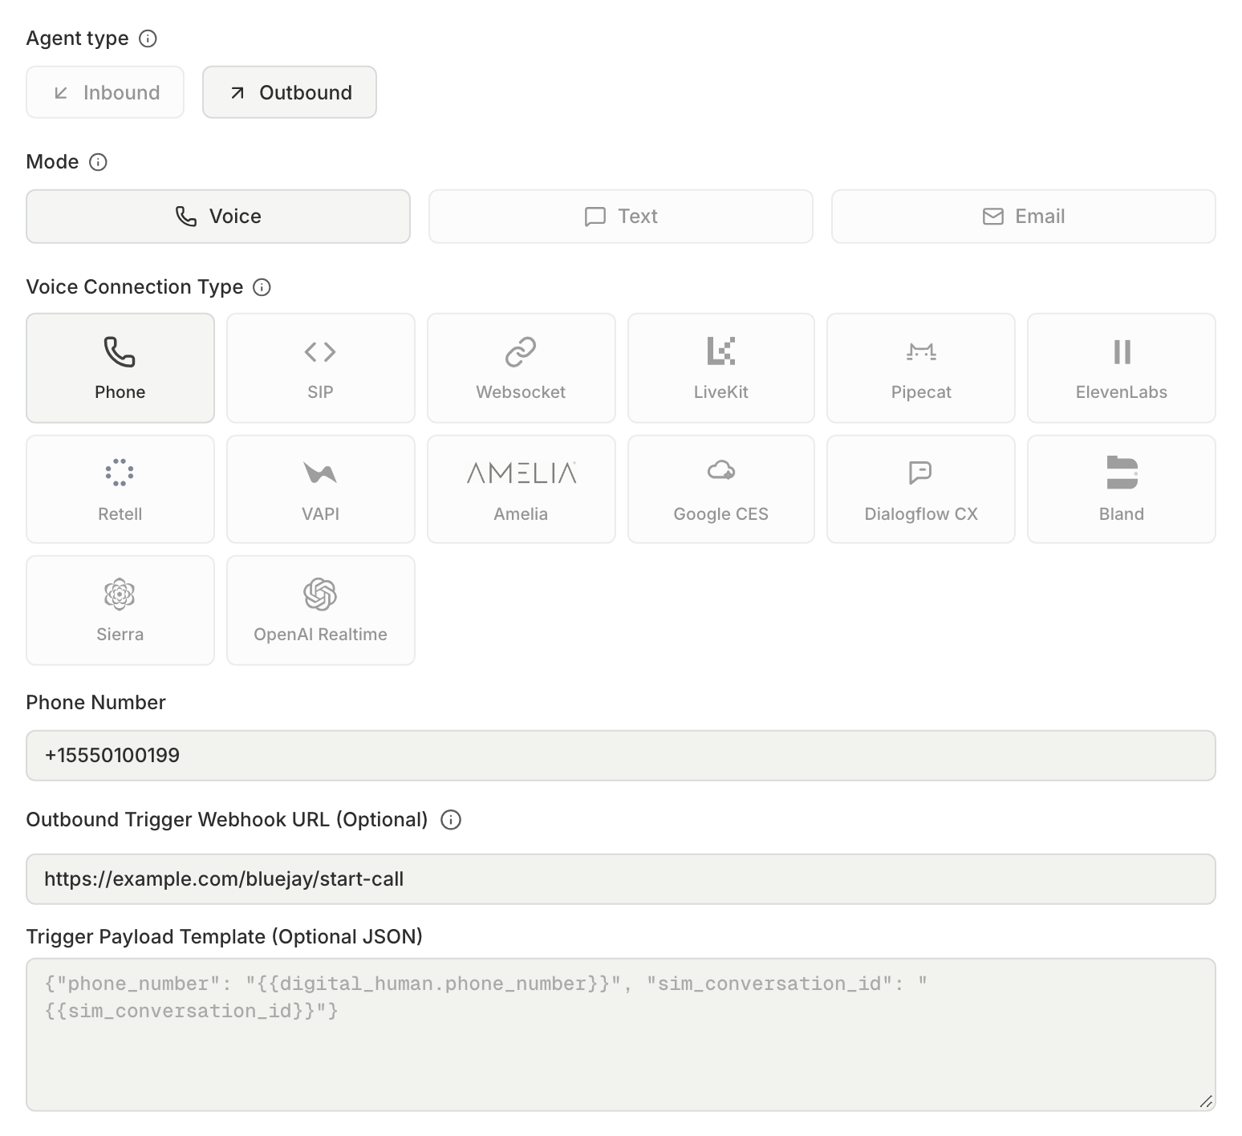1242x1136 pixels.
Task: Click the "Phone Number" label
Action: pos(95,703)
